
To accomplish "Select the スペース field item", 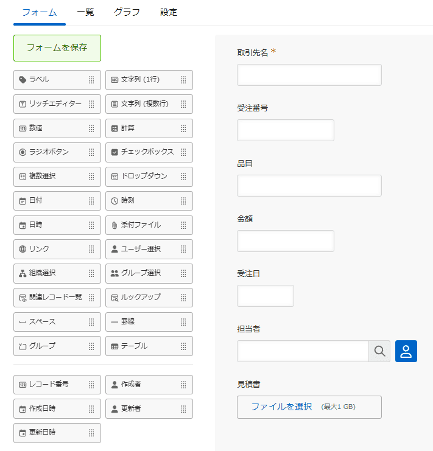I will pyautogui.click(x=57, y=322).
